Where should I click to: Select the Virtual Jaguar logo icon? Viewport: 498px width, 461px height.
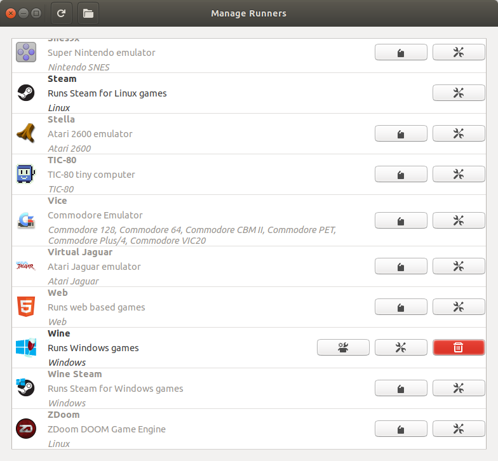[26, 266]
